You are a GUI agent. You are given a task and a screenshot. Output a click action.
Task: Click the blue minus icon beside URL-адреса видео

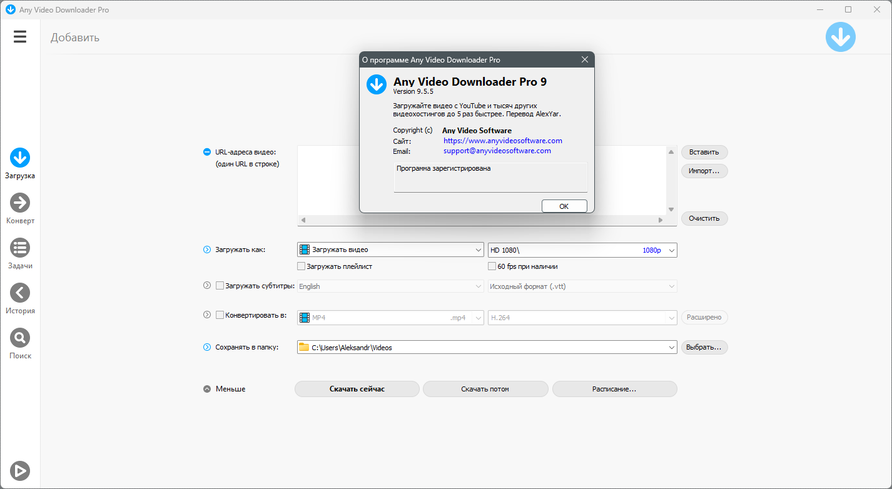[207, 152]
